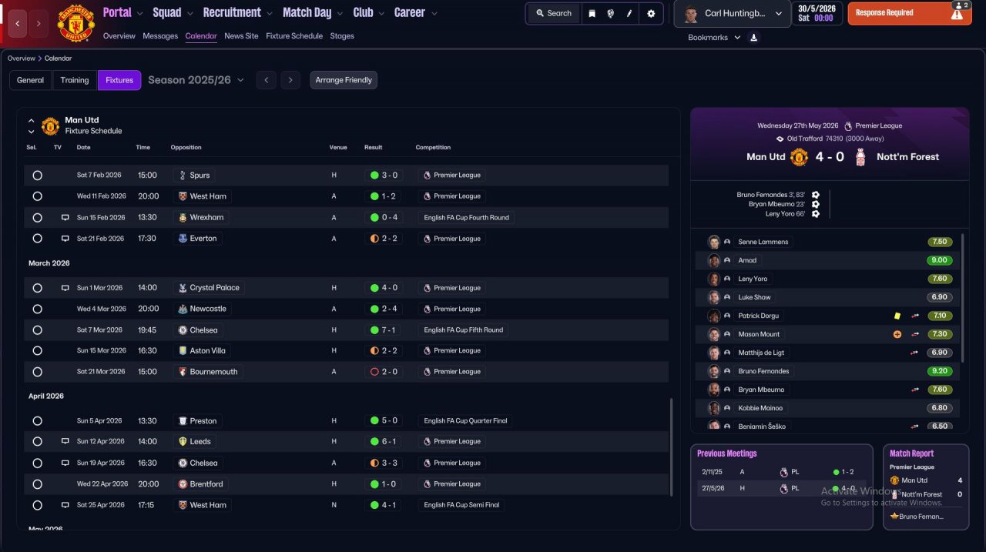Click Bruno Fernandes' 9.20 rating badge
The image size is (986, 552).
pyautogui.click(x=939, y=371)
